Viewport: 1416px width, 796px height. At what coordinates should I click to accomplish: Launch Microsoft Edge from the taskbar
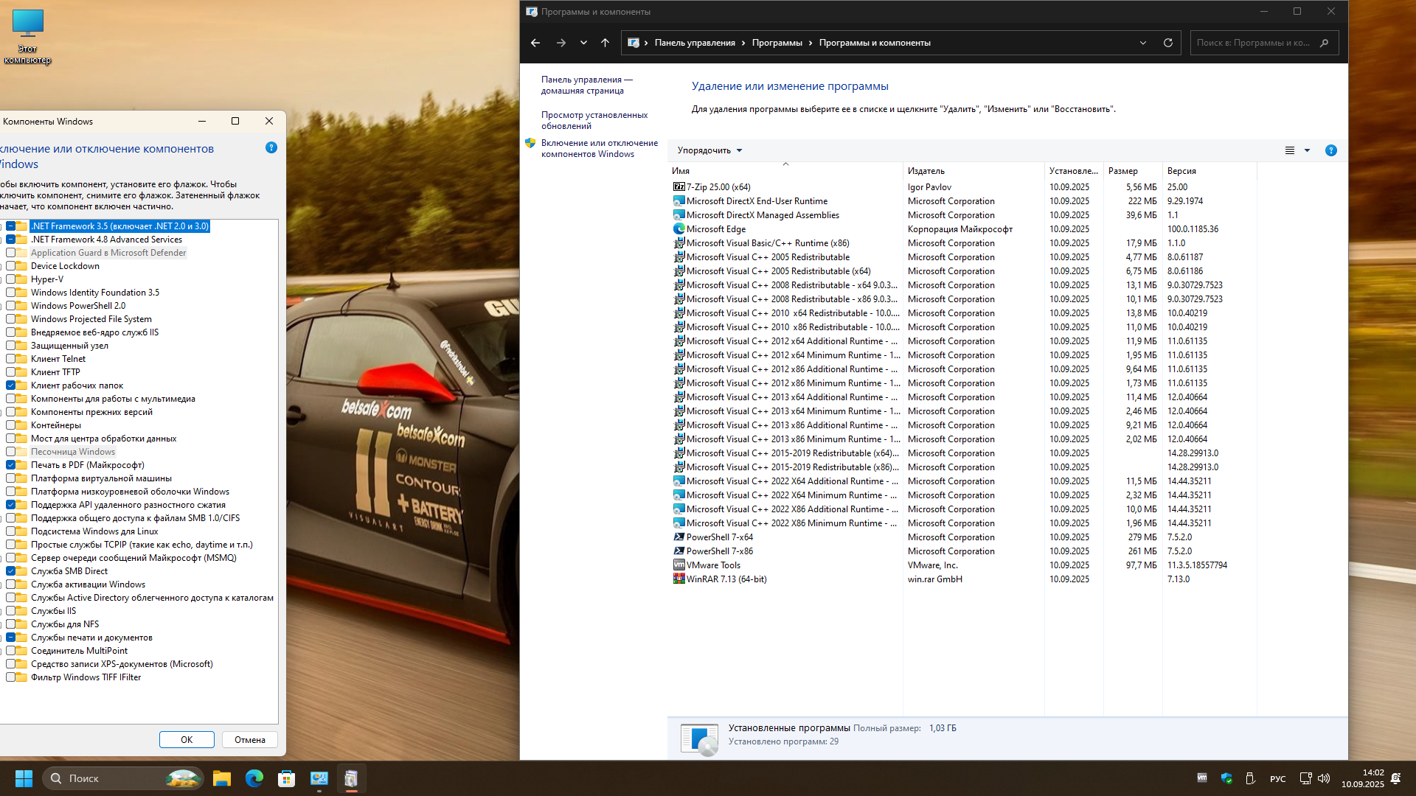tap(254, 778)
